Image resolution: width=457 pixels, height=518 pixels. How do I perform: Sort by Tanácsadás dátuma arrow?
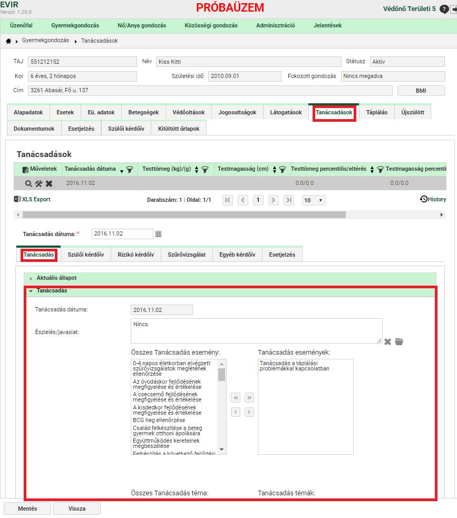(x=122, y=171)
